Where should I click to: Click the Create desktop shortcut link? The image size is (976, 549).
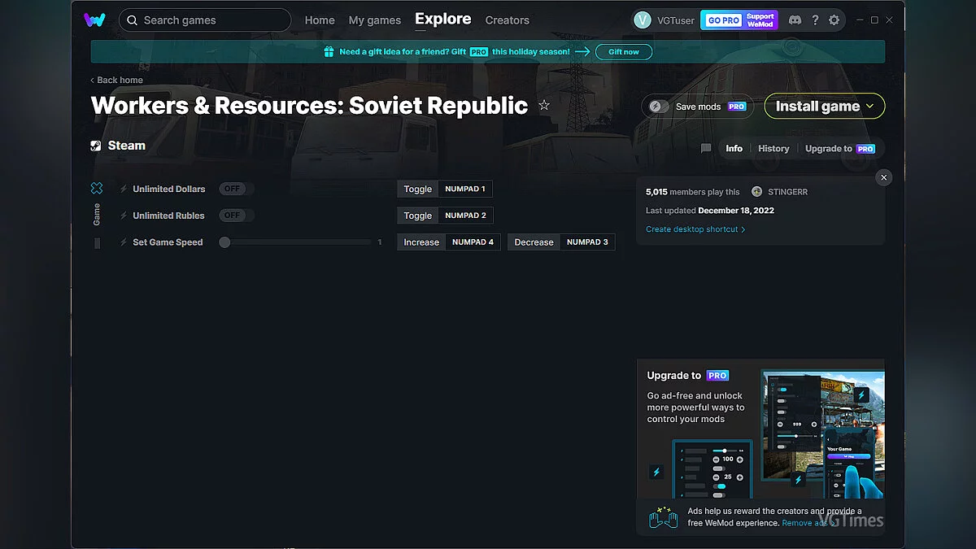click(695, 229)
